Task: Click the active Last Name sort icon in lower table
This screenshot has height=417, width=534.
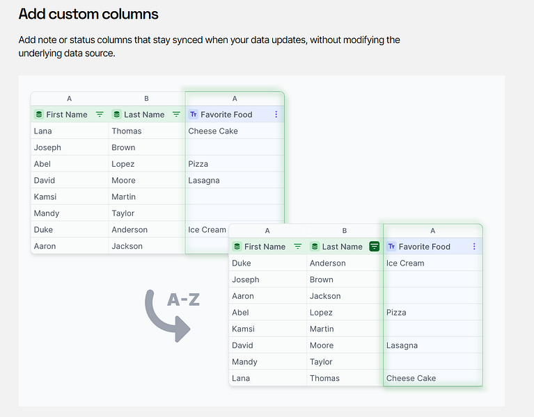Action: tap(375, 247)
